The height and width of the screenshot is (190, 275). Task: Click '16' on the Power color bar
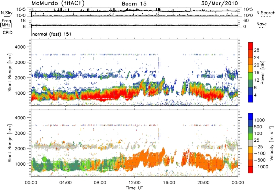coord(256,72)
